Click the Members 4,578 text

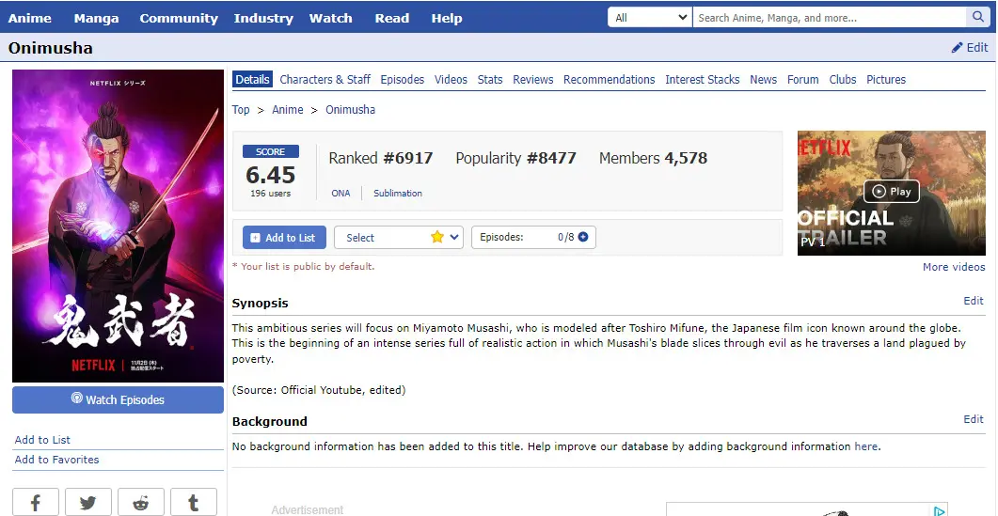(653, 159)
